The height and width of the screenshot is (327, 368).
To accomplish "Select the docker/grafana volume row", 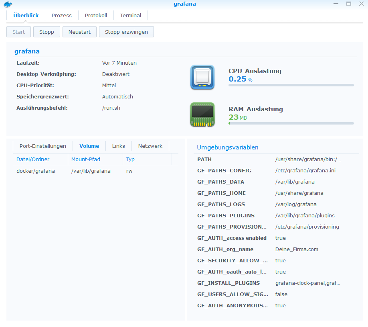I will (x=96, y=171).
